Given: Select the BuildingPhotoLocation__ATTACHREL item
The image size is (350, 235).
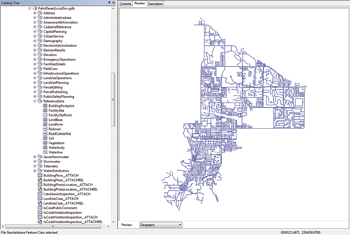Looking at the screenshot, I should pyautogui.click(x=70, y=189).
